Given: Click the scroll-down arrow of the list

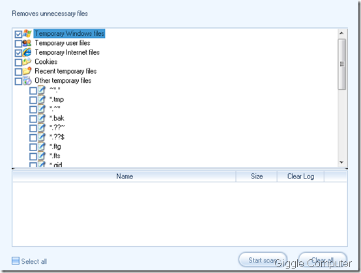Looking at the screenshot, I should [x=341, y=162].
